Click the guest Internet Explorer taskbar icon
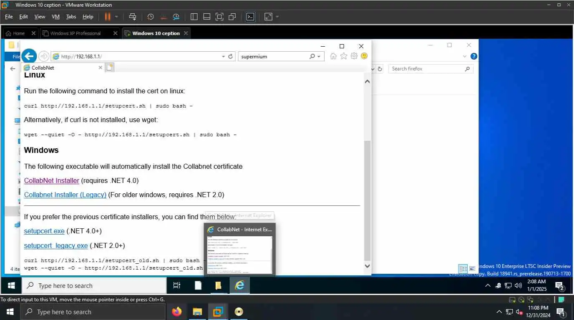This screenshot has width=574, height=320. pyautogui.click(x=239, y=285)
